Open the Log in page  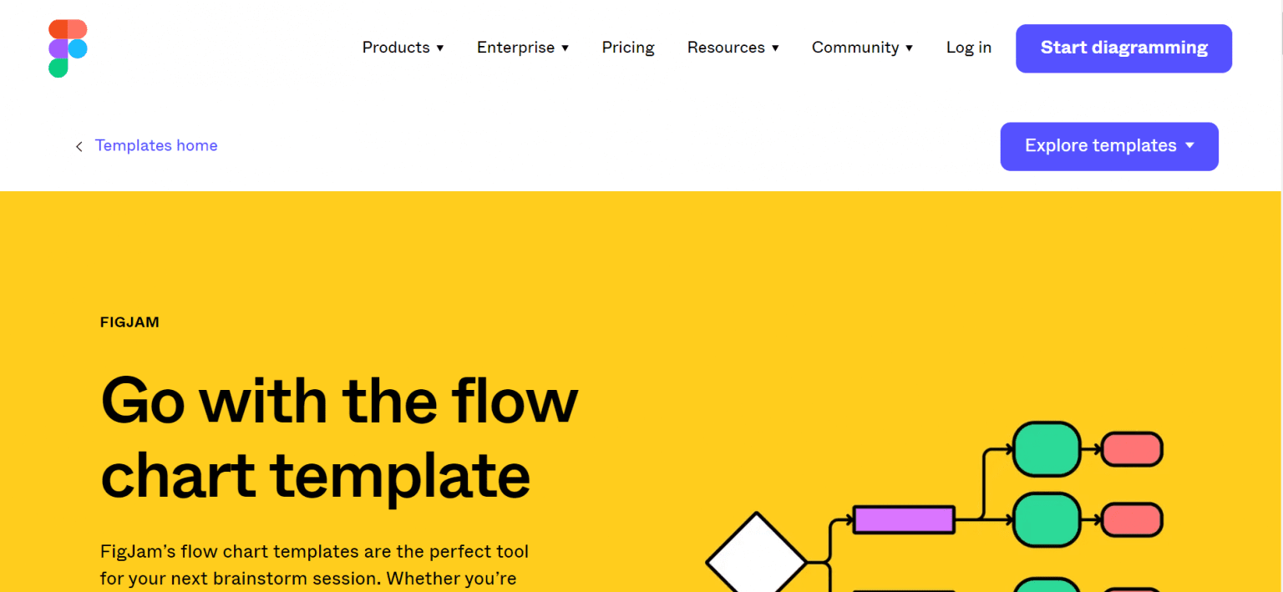[x=968, y=48]
